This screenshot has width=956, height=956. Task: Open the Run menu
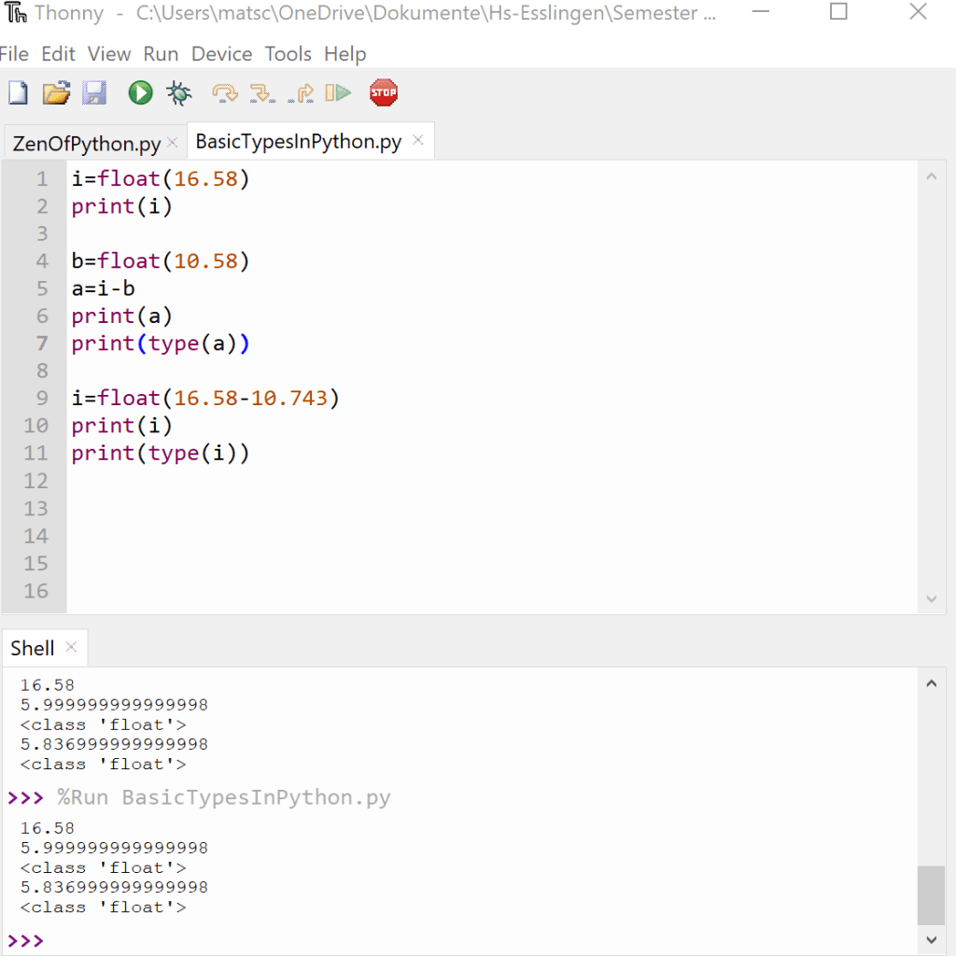[161, 54]
